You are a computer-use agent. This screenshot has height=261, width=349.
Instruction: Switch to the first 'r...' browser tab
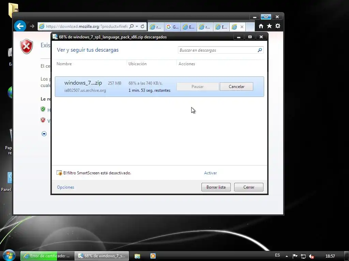tap(155, 27)
